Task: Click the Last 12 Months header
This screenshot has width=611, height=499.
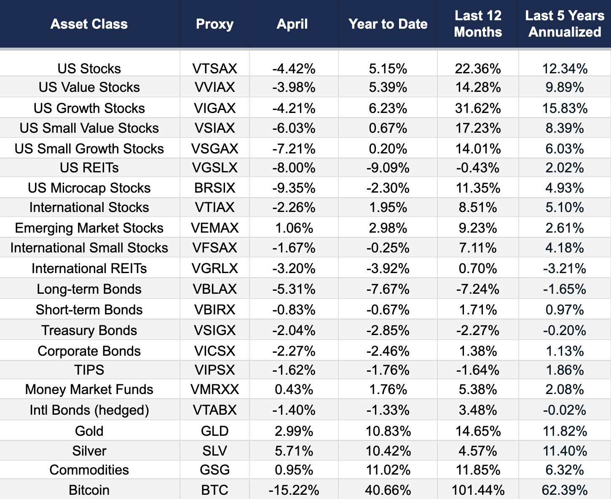Action: point(478,24)
